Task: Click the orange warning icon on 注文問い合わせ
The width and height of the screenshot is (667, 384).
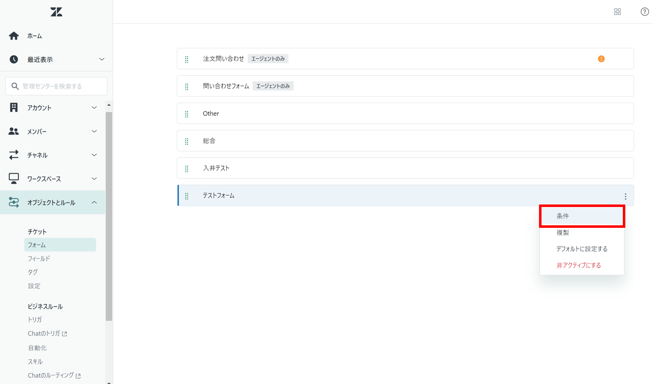Action: (x=601, y=59)
